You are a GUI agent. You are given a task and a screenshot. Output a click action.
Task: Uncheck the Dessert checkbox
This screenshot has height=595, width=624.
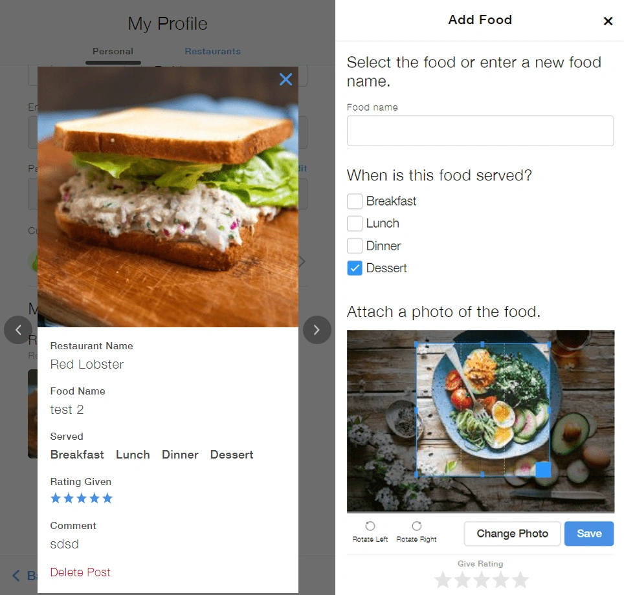pyautogui.click(x=355, y=268)
